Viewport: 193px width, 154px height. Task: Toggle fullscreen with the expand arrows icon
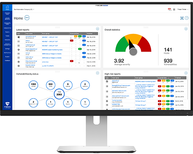click(182, 18)
